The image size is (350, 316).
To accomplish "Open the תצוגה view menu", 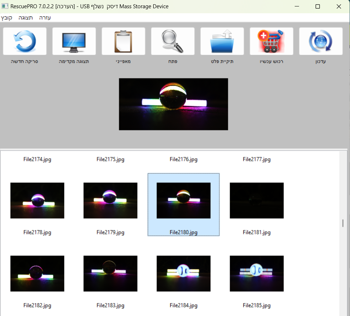I will 25,18.
